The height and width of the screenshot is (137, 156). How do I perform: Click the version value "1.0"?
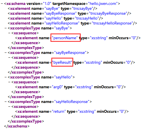click(x=47, y=4)
